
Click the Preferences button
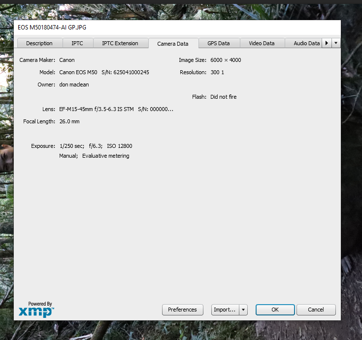(x=182, y=310)
